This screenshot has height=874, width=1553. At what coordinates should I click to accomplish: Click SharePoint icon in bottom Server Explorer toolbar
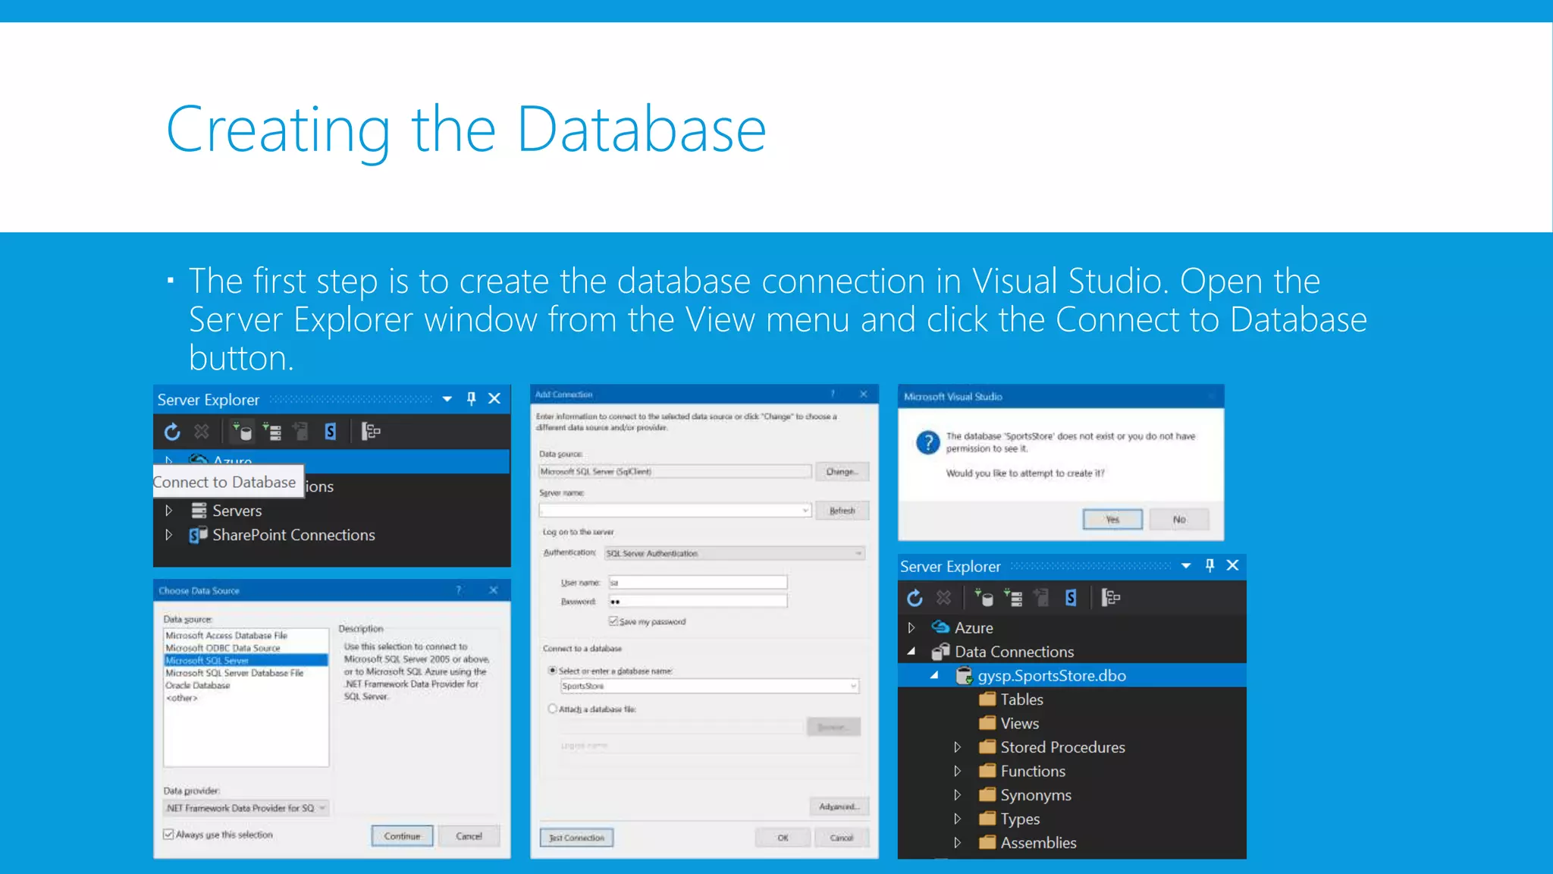1071,598
